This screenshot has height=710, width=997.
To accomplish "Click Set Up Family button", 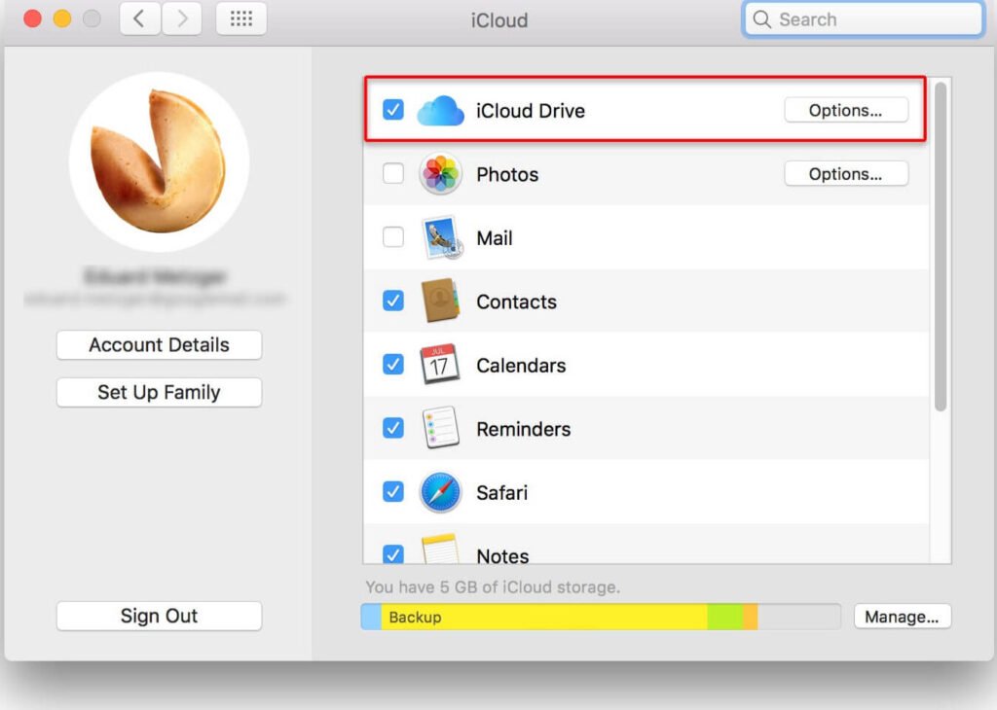I will coord(159,392).
